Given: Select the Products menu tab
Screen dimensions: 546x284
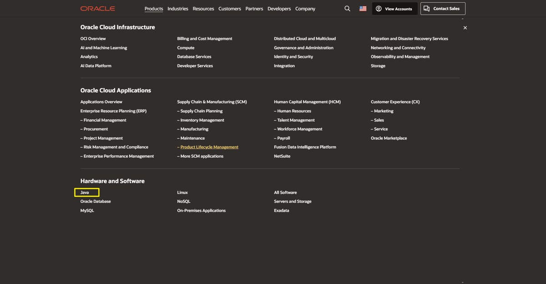Looking at the screenshot, I should (154, 9).
